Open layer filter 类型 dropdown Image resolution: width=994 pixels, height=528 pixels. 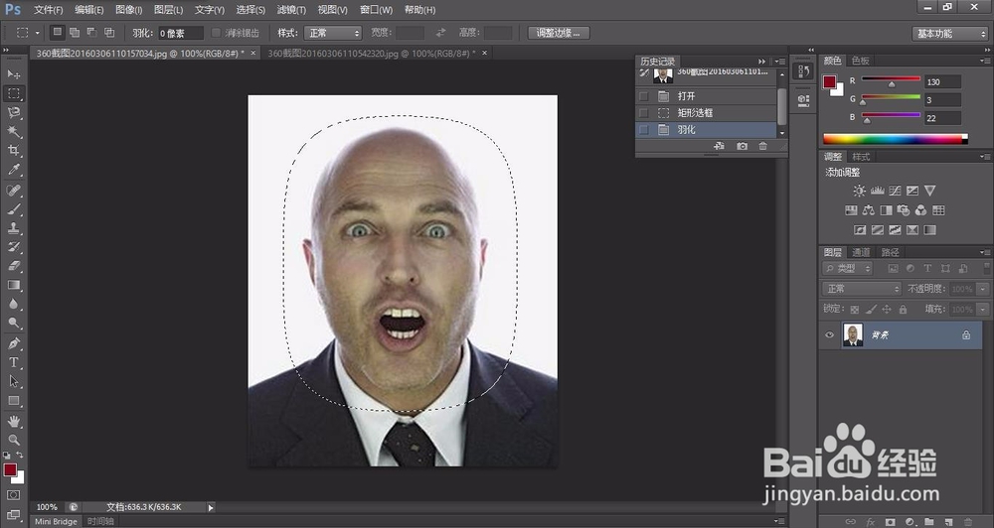[848, 268]
